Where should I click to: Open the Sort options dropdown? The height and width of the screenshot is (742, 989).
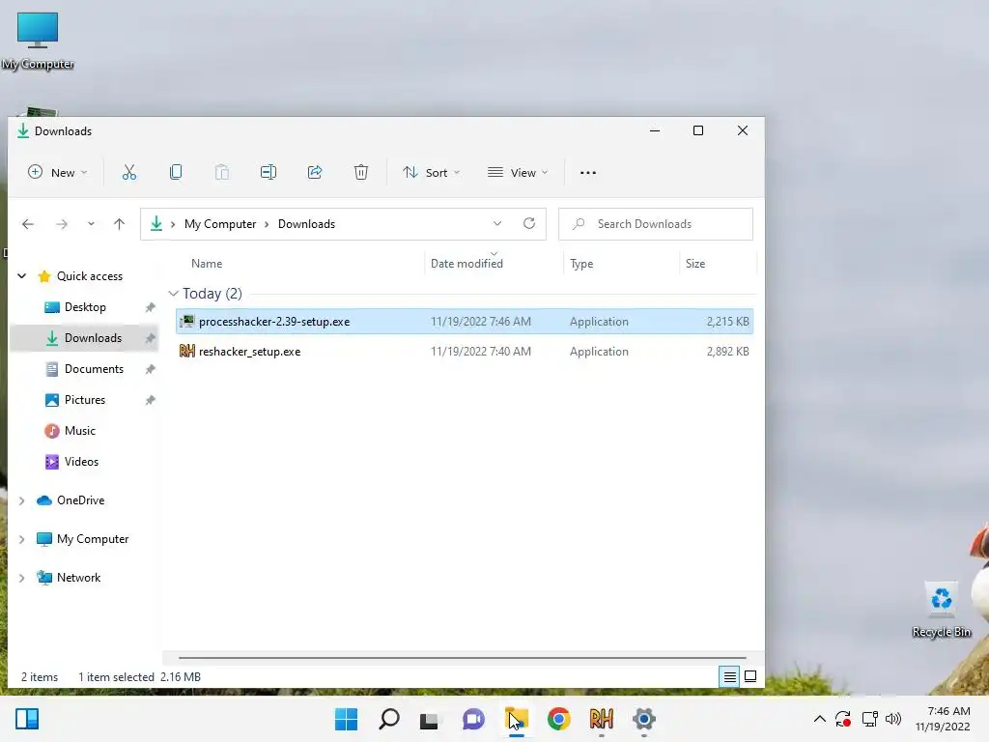(432, 172)
